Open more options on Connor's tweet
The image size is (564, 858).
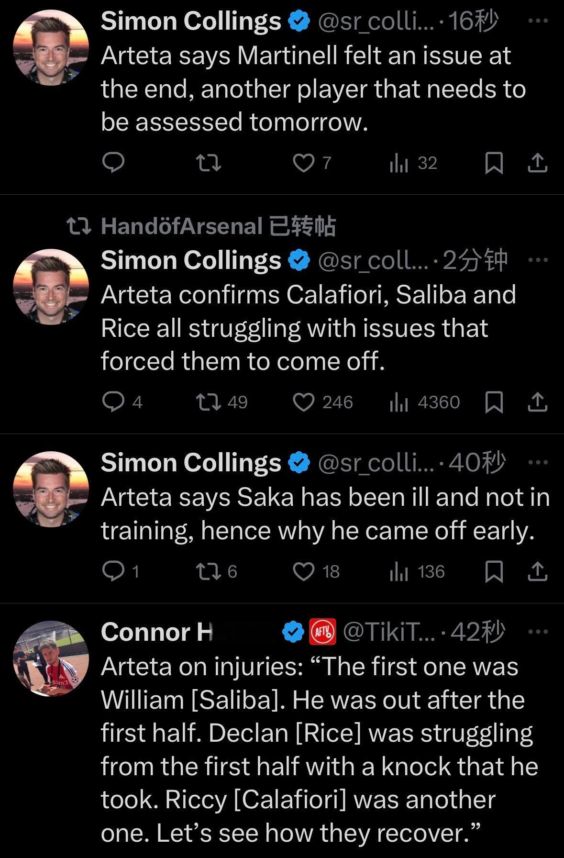pos(539,632)
